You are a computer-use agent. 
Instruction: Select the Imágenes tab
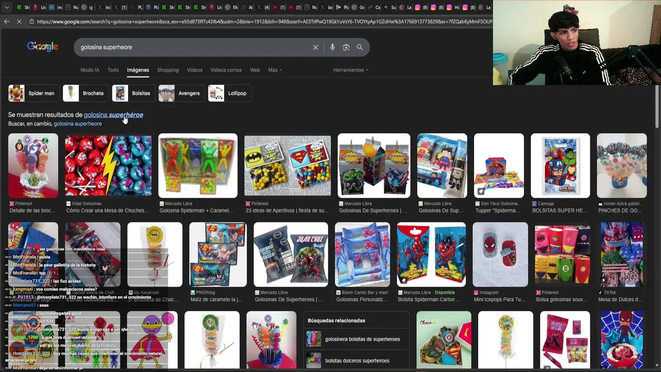click(138, 70)
